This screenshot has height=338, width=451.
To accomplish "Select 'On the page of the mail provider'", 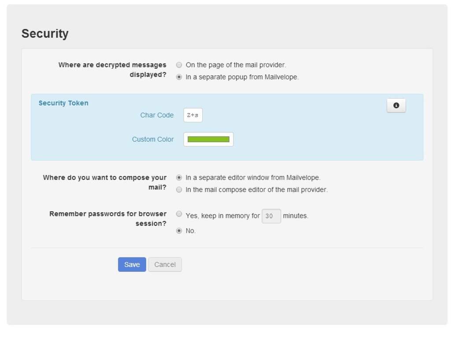I will pos(179,65).
